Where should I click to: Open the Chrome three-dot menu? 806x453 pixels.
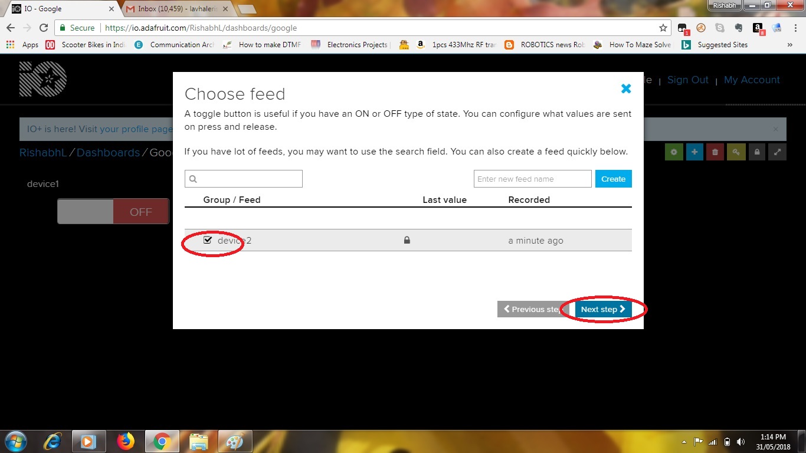tap(794, 28)
